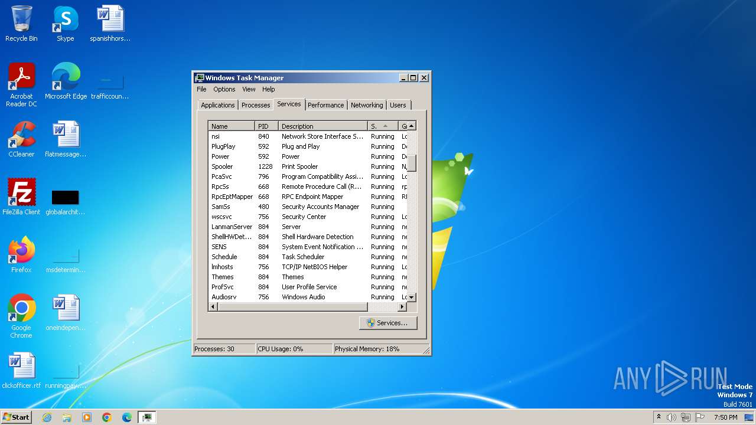
Task: Click the services list horizontal scroll thumb
Action: coord(292,307)
